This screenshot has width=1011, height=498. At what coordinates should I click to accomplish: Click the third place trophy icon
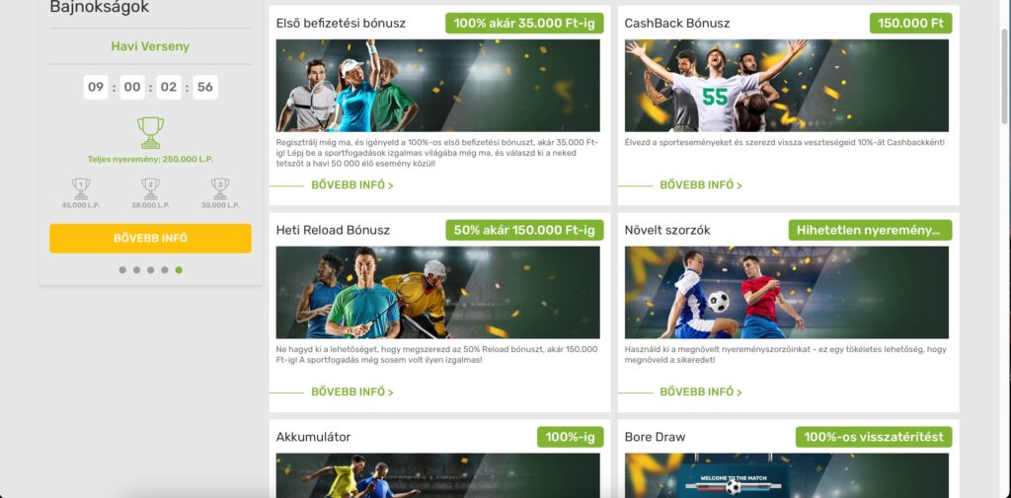220,188
